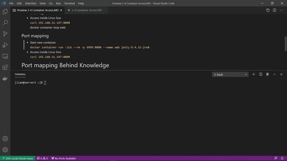The height and width of the screenshot is (161, 287).
Task: Click the Show Source icon in editor toolbar
Action: 268,10
